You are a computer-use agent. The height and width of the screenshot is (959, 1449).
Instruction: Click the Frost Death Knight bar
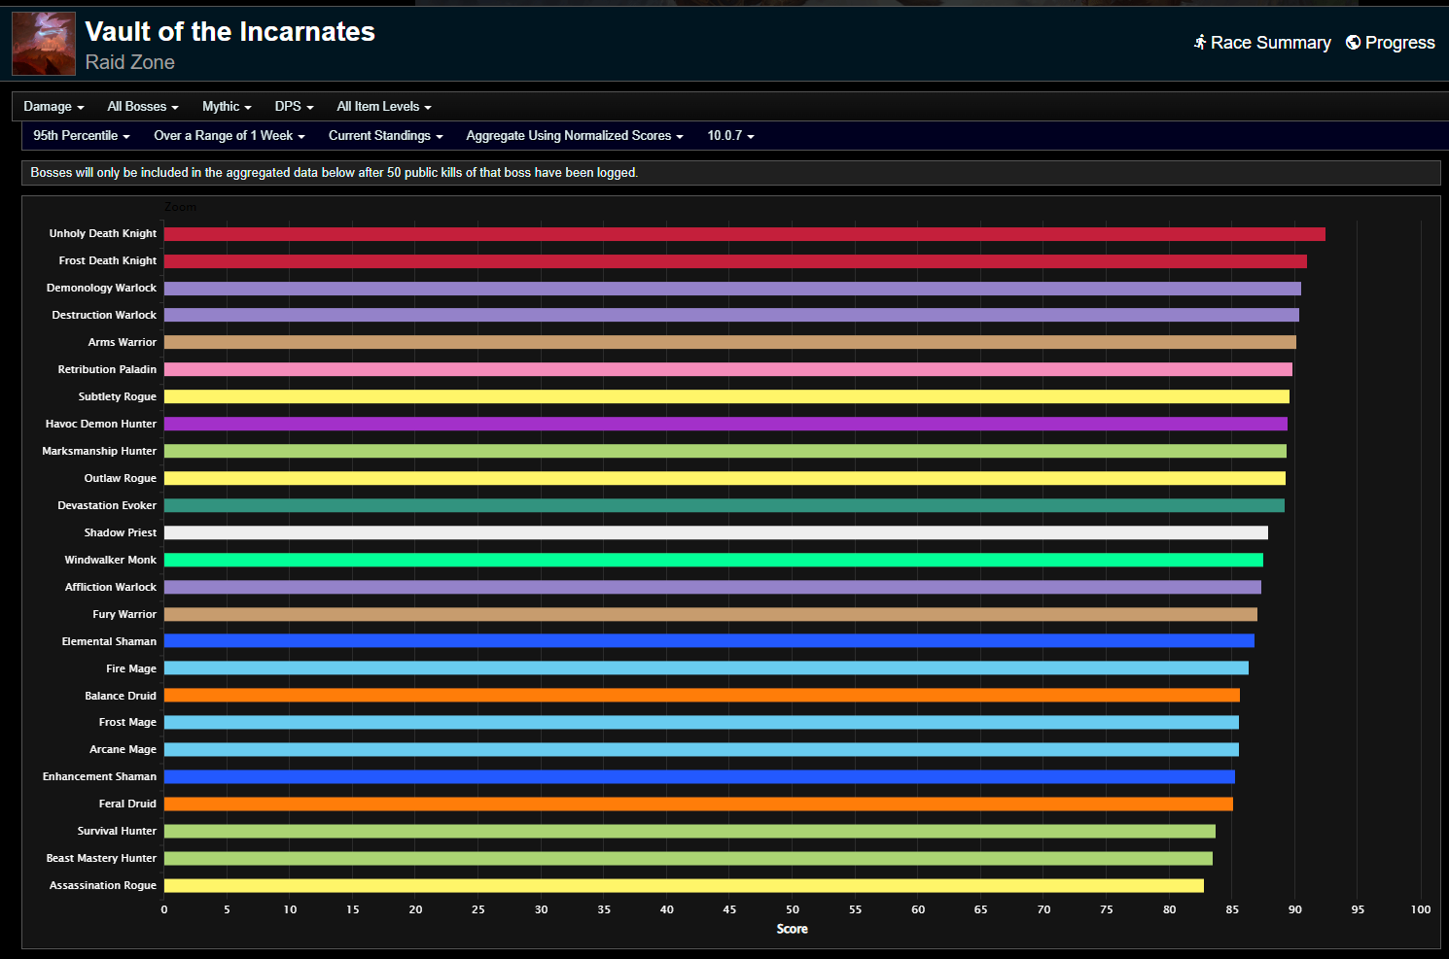[x=735, y=261]
